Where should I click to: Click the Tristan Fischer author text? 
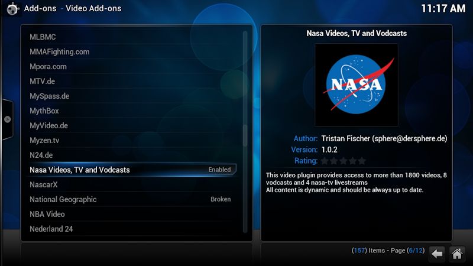[384, 139]
